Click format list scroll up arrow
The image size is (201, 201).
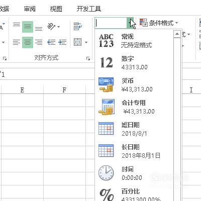pyautogui.click(x=177, y=34)
